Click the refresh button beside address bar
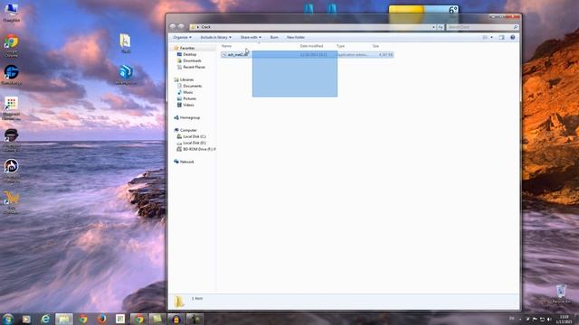579x325 pixels. tap(441, 27)
